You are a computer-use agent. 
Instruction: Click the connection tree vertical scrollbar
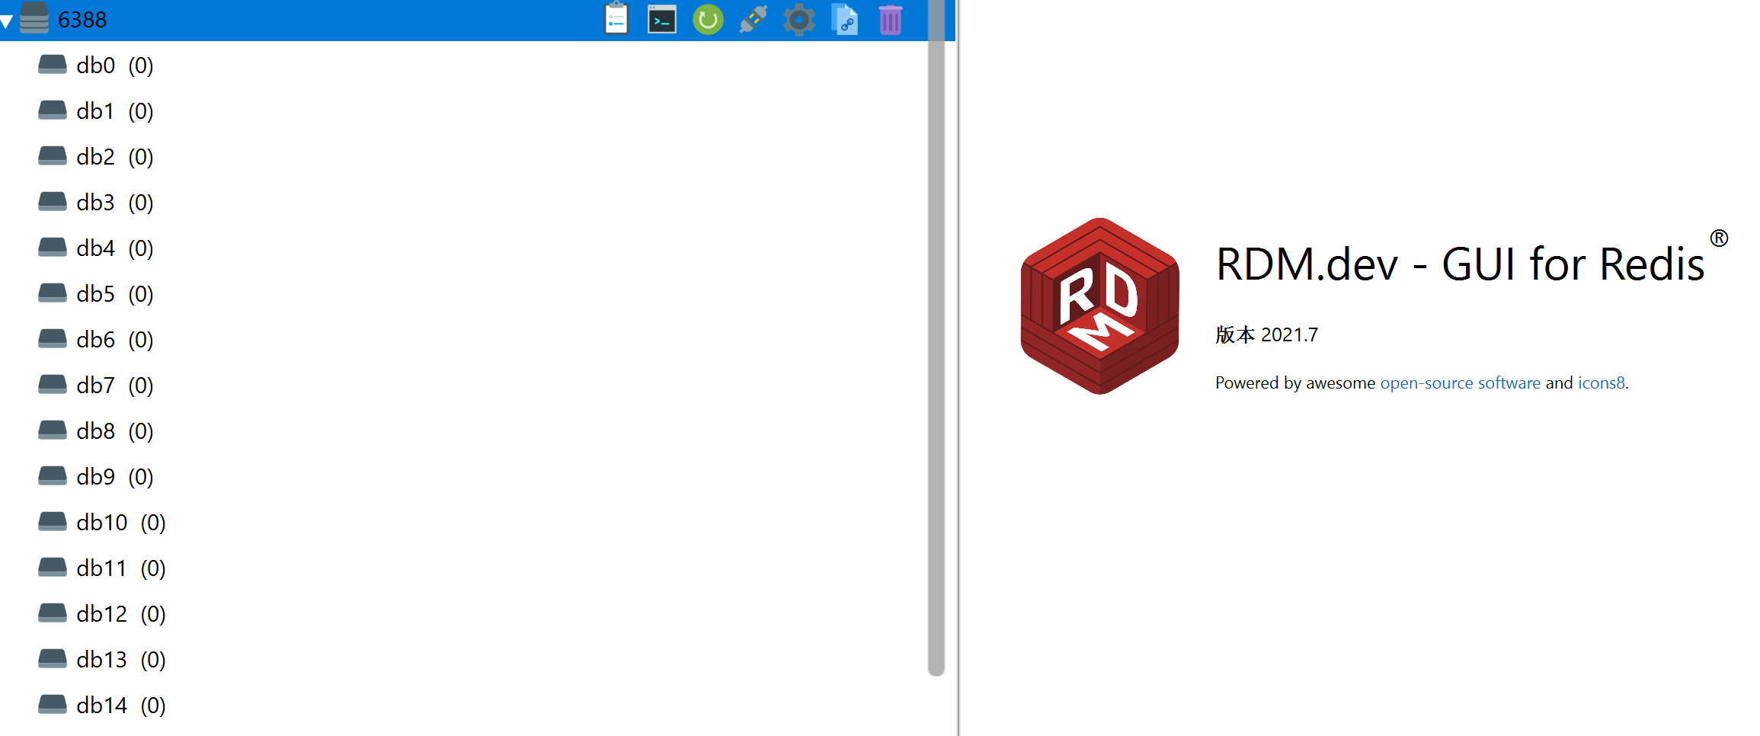click(x=936, y=338)
